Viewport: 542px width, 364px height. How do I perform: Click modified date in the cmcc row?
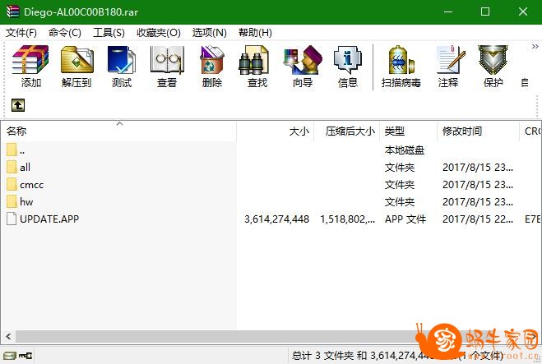478,184
